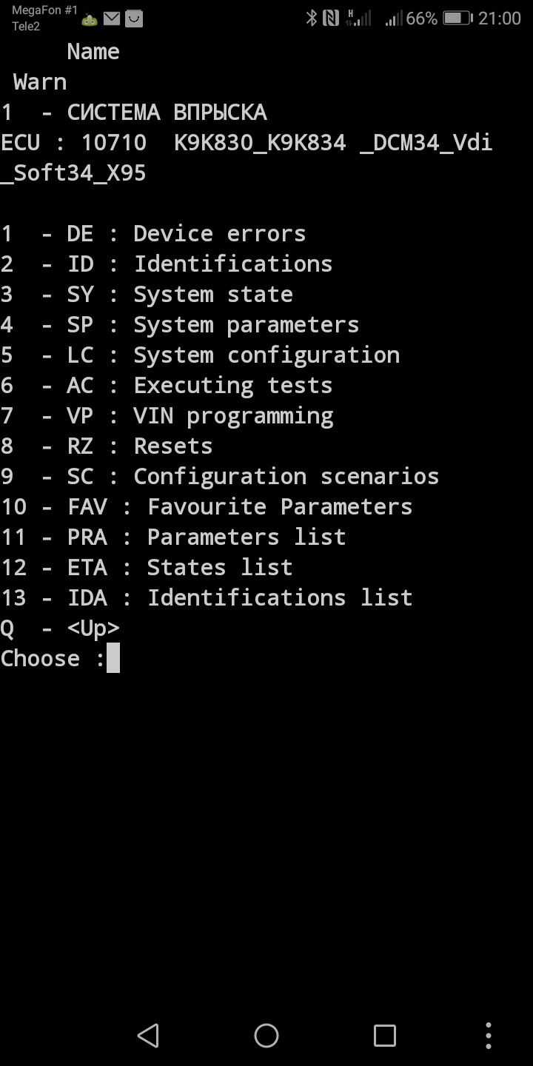Choose the System state option
533x1066 pixels.
click(147, 295)
